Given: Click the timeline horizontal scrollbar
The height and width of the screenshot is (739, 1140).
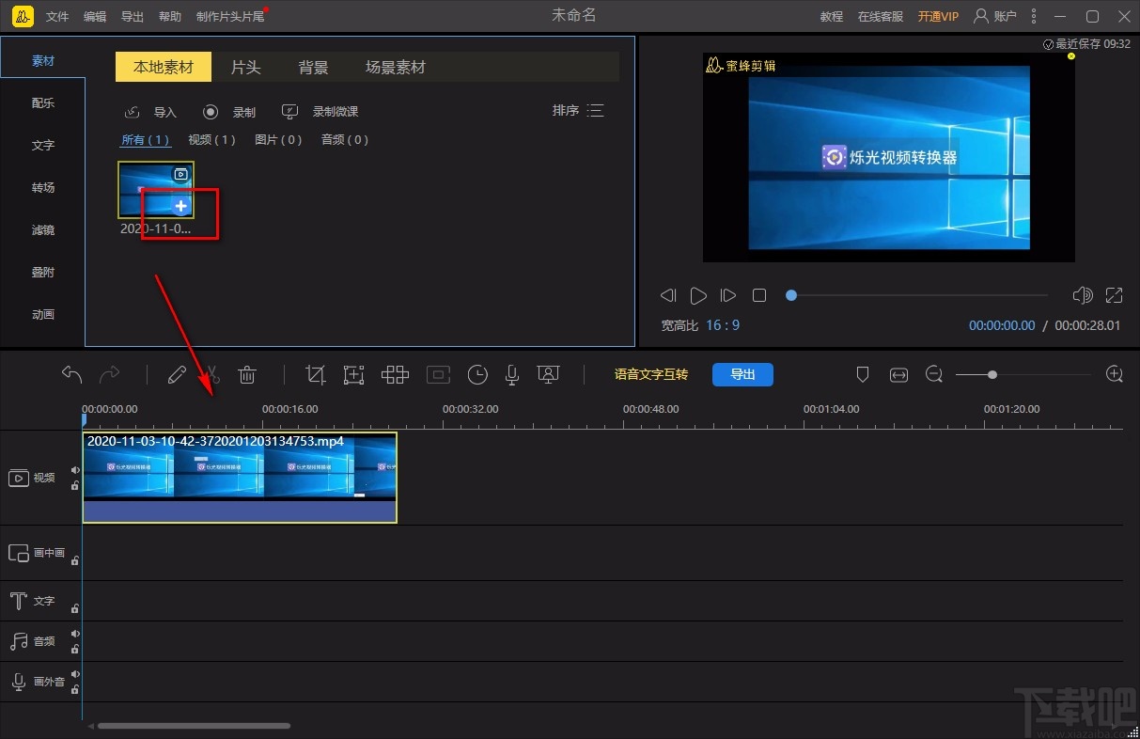Looking at the screenshot, I should [194, 726].
